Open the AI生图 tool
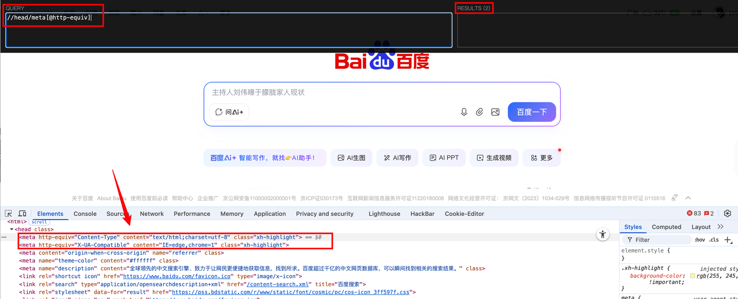This screenshot has height=299, width=738. tap(351, 158)
